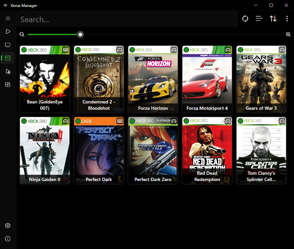The width and height of the screenshot is (294, 249).
Task: Click the slider track right of the handle
Action: pos(183,34)
